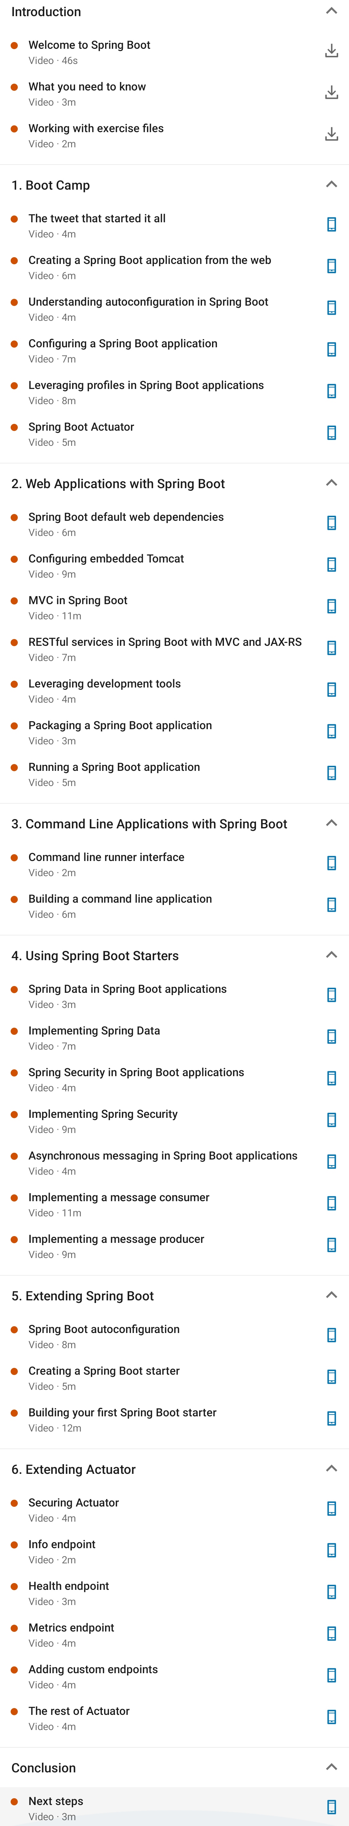Tap phone icon for Leveraging development tools
Image resolution: width=349 pixels, height=1826 pixels.
pyautogui.click(x=331, y=690)
